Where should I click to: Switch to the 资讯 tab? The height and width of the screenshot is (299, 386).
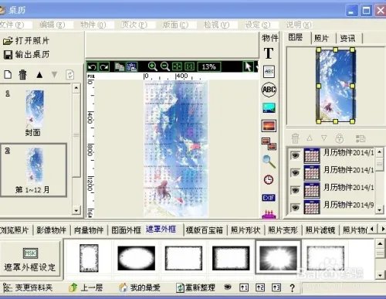pos(348,39)
